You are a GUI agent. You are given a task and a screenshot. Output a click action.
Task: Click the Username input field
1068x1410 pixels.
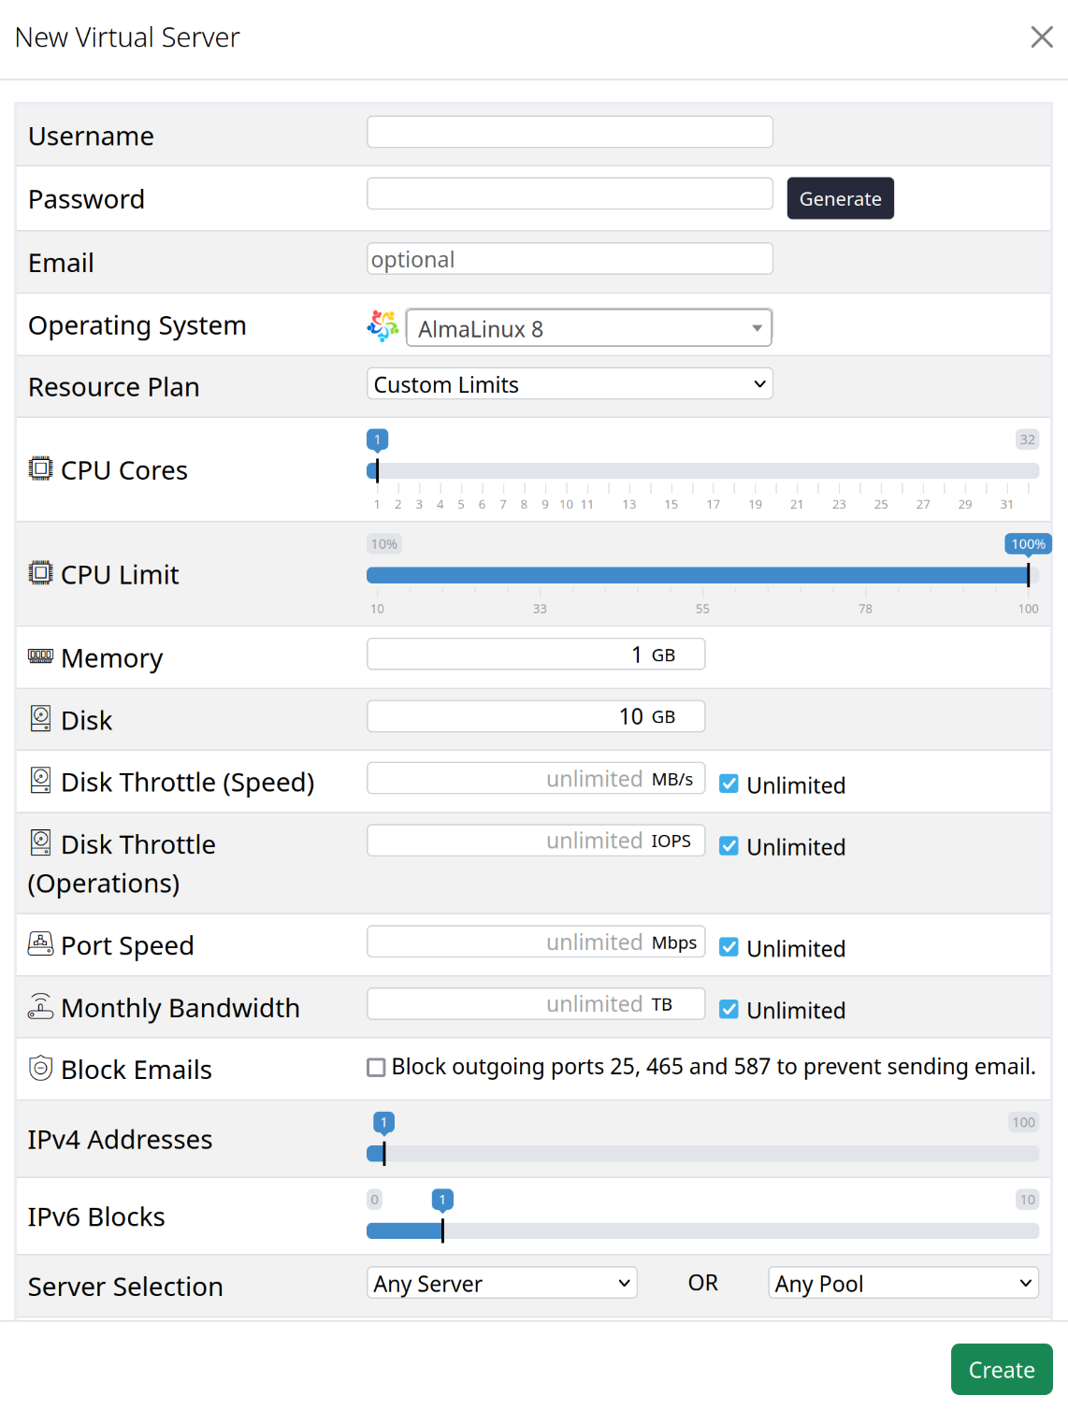point(570,132)
